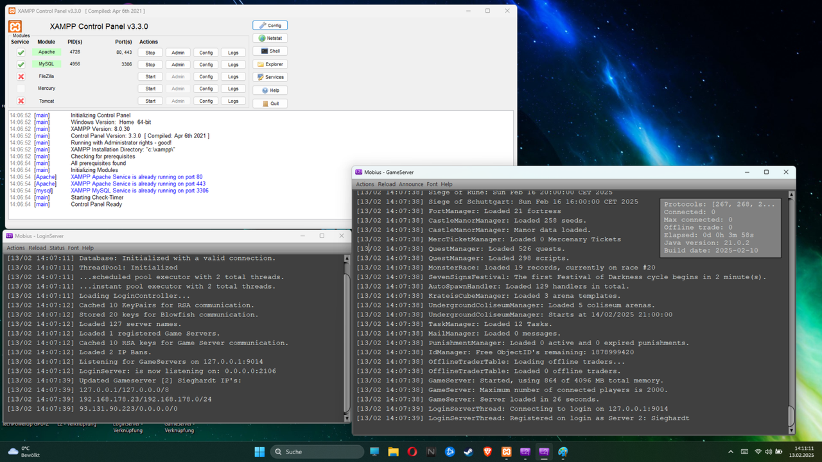Open Opera browser from the taskbar
The image size is (822, 462).
click(412, 451)
